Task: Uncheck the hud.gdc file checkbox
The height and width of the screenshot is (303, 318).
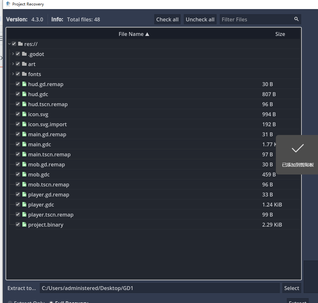Action: (18, 94)
